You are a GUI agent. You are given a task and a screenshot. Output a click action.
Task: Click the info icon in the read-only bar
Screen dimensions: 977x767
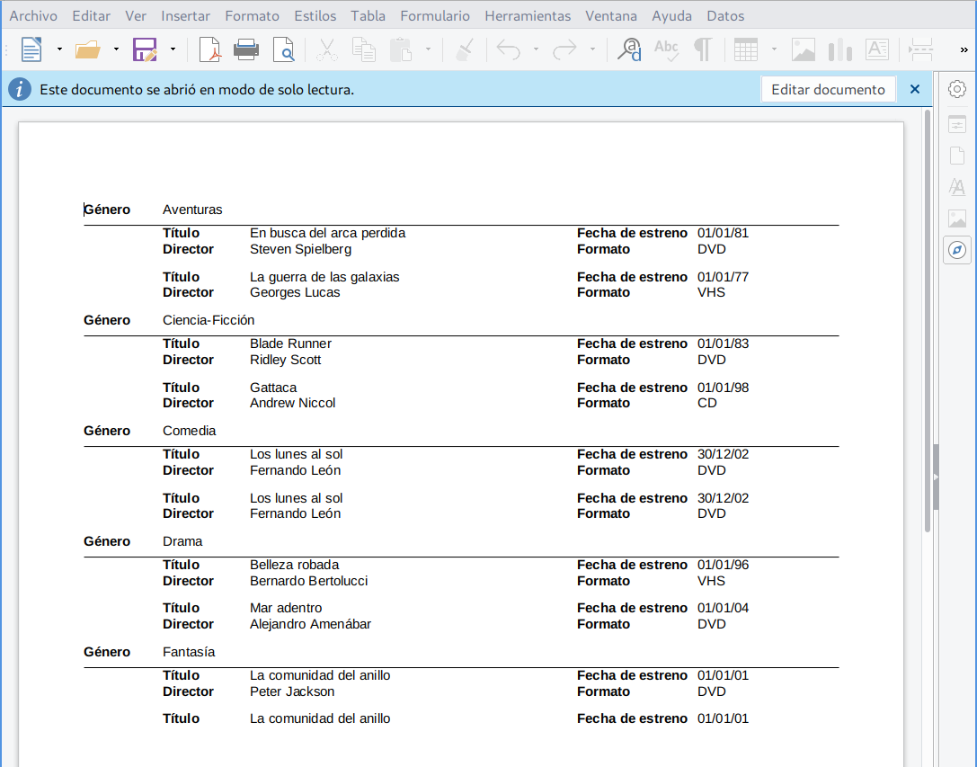(x=20, y=90)
